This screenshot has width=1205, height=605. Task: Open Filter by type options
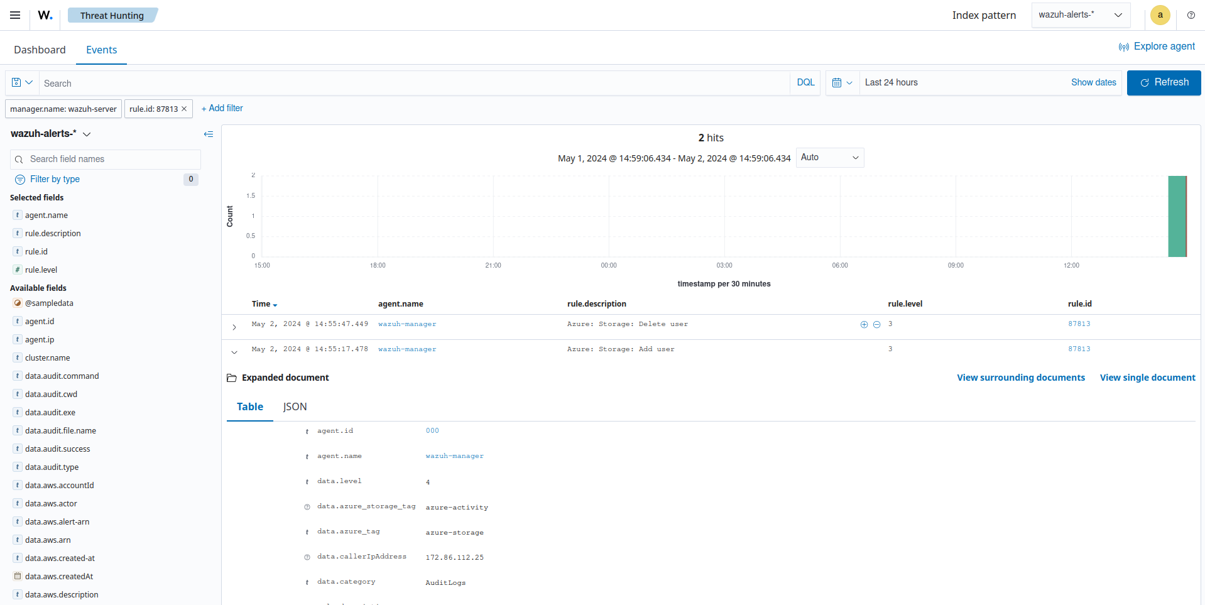(55, 179)
